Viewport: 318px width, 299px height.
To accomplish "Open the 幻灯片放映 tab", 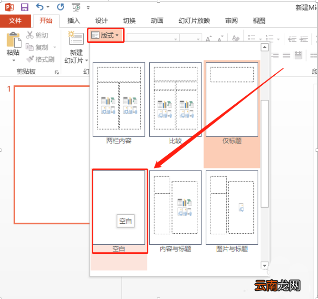I will [194, 21].
